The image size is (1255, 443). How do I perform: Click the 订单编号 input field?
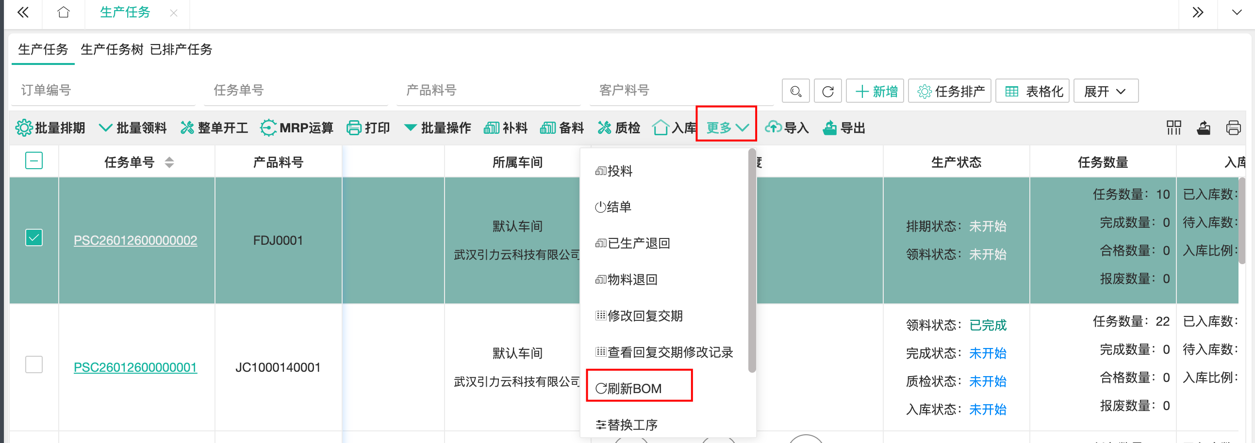tap(103, 90)
